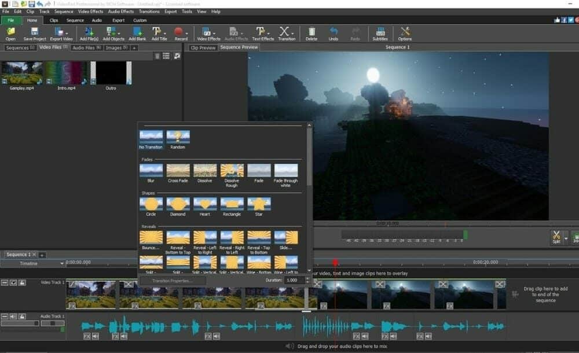Click the thumbs-up like icon in the top right
Screen dimensions: 579x353
tap(557, 20)
